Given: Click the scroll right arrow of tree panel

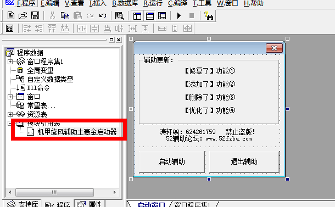Looking at the screenshot, I should tap(115, 192).
